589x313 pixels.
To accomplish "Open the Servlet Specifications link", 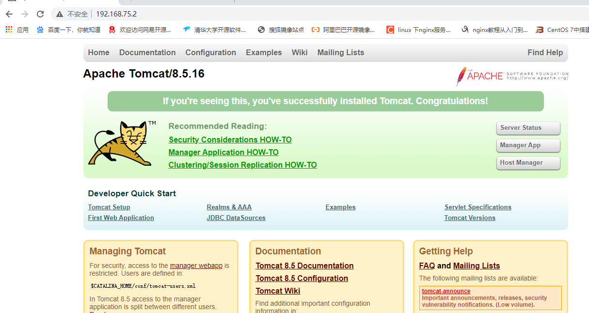I will click(478, 207).
